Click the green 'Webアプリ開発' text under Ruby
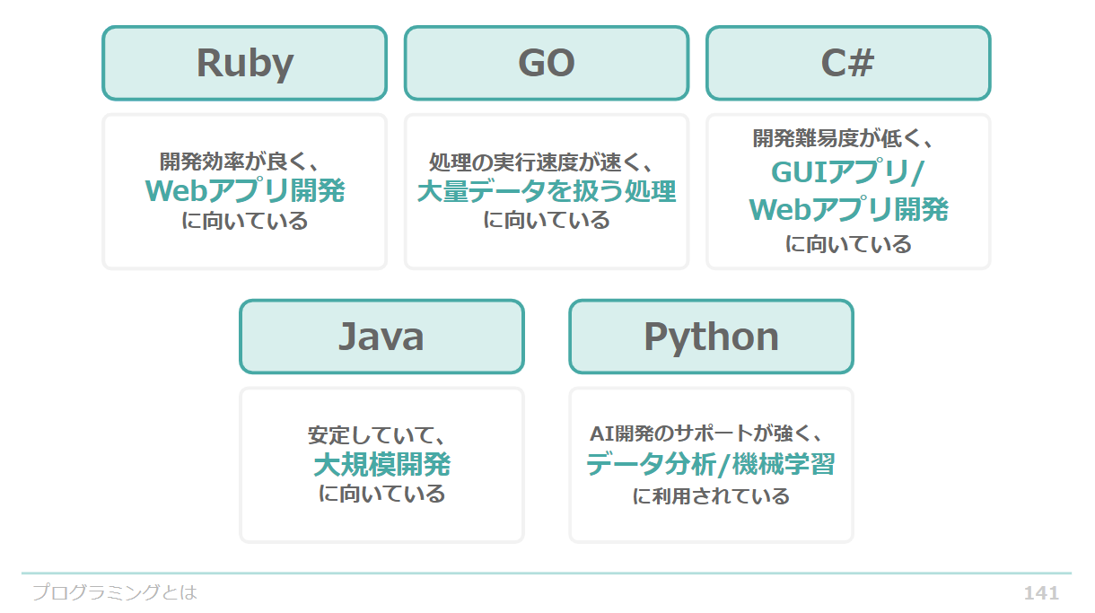This screenshot has width=1095, height=613. click(244, 191)
